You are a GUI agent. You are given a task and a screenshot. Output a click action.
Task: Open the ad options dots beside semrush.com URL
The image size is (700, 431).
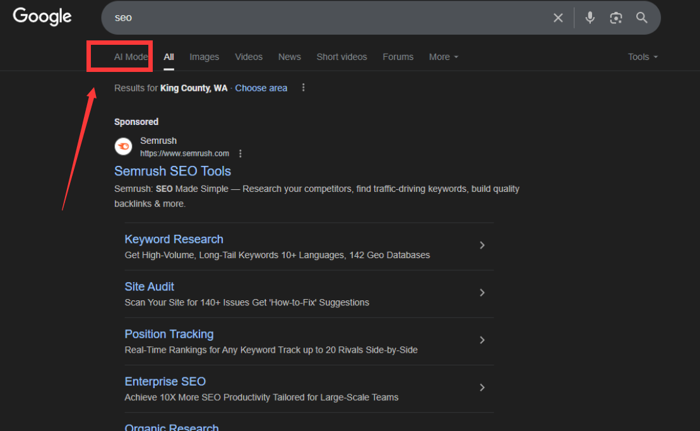point(240,153)
